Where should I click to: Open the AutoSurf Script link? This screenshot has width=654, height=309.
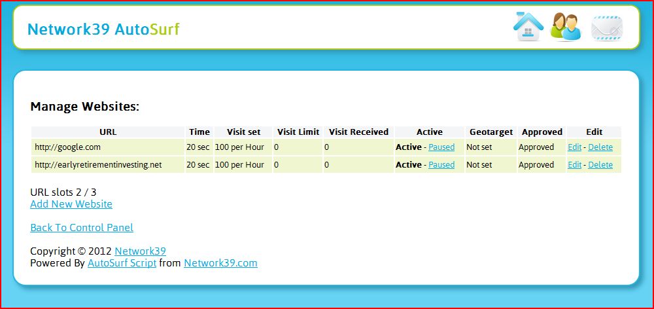coord(122,263)
